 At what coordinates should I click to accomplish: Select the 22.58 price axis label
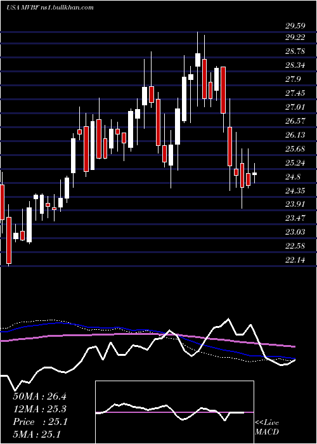295,246
